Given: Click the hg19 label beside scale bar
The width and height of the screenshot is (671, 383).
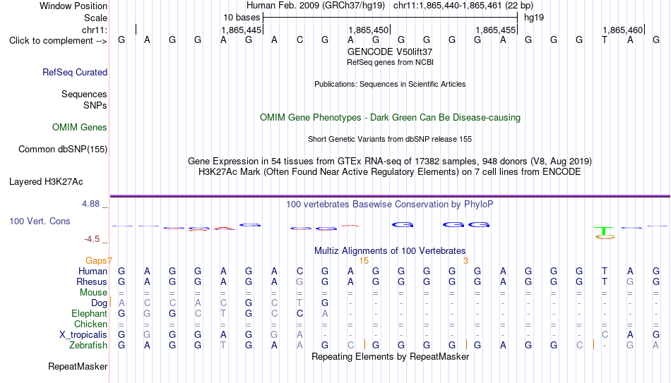Looking at the screenshot, I should pyautogui.click(x=534, y=18).
